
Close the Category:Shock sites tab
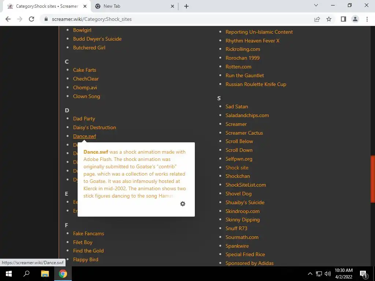(85, 6)
